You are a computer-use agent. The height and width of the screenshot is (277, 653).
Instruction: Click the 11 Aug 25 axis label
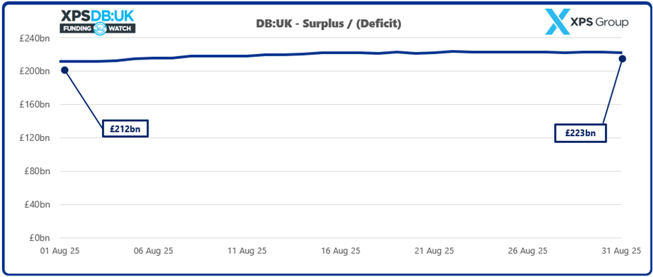(247, 251)
